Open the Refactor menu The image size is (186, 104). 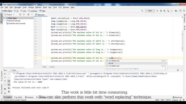[x=38, y=7]
